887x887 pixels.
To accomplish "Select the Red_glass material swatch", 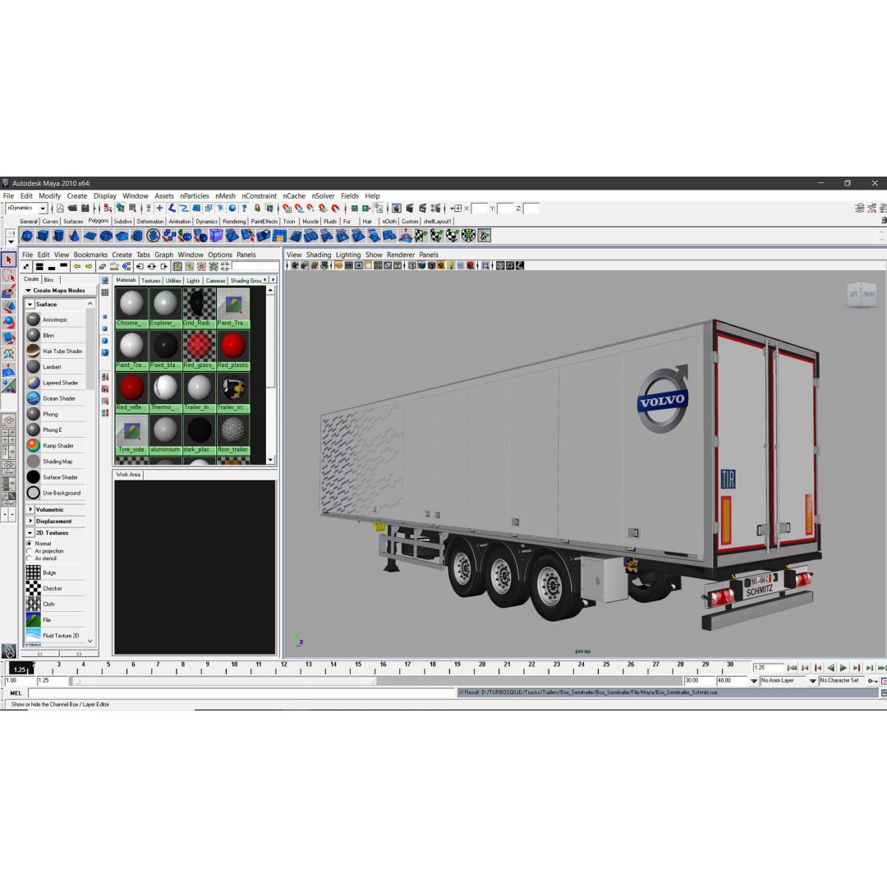I will coord(199,350).
